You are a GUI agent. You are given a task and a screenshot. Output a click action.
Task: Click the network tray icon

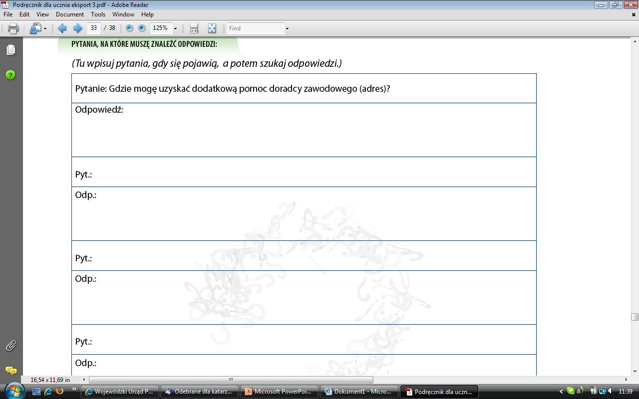pyautogui.click(x=603, y=391)
